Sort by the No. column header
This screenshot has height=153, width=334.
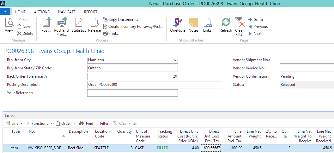(32, 131)
